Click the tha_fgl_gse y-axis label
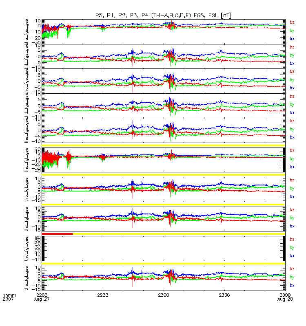 27,160
